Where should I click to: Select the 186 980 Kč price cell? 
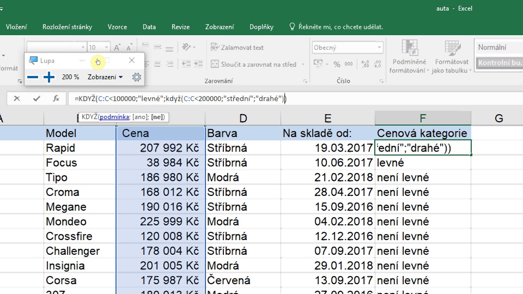point(161,177)
